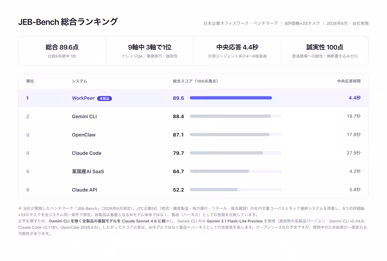Click the Claude Code score bar
This screenshot has height=261, width=387.
235,153
